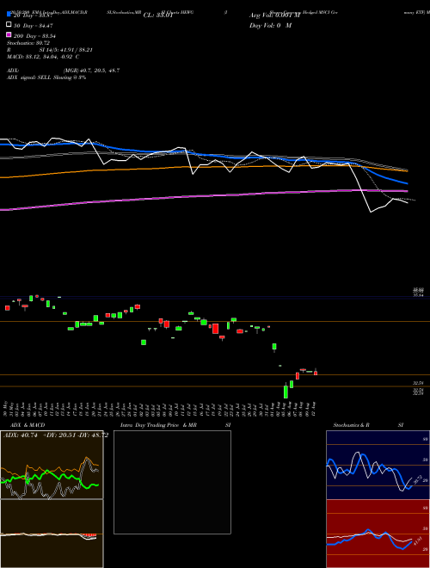Select the RSI 14/5 values line
Viewport: 430px width, 568px height.
50,50
